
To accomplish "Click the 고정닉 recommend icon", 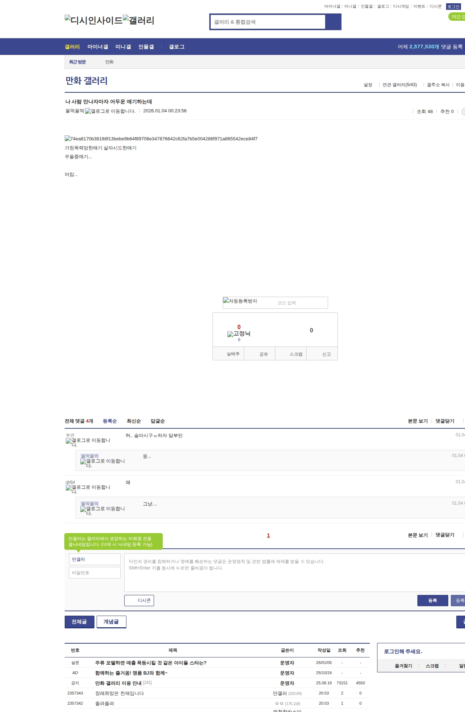I will click(x=239, y=334).
